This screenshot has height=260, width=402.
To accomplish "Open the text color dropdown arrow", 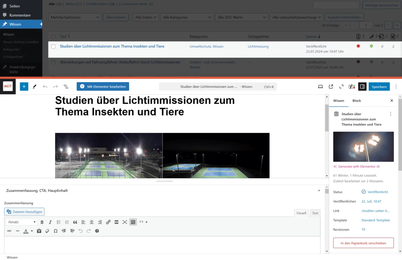I will coord(32,231).
